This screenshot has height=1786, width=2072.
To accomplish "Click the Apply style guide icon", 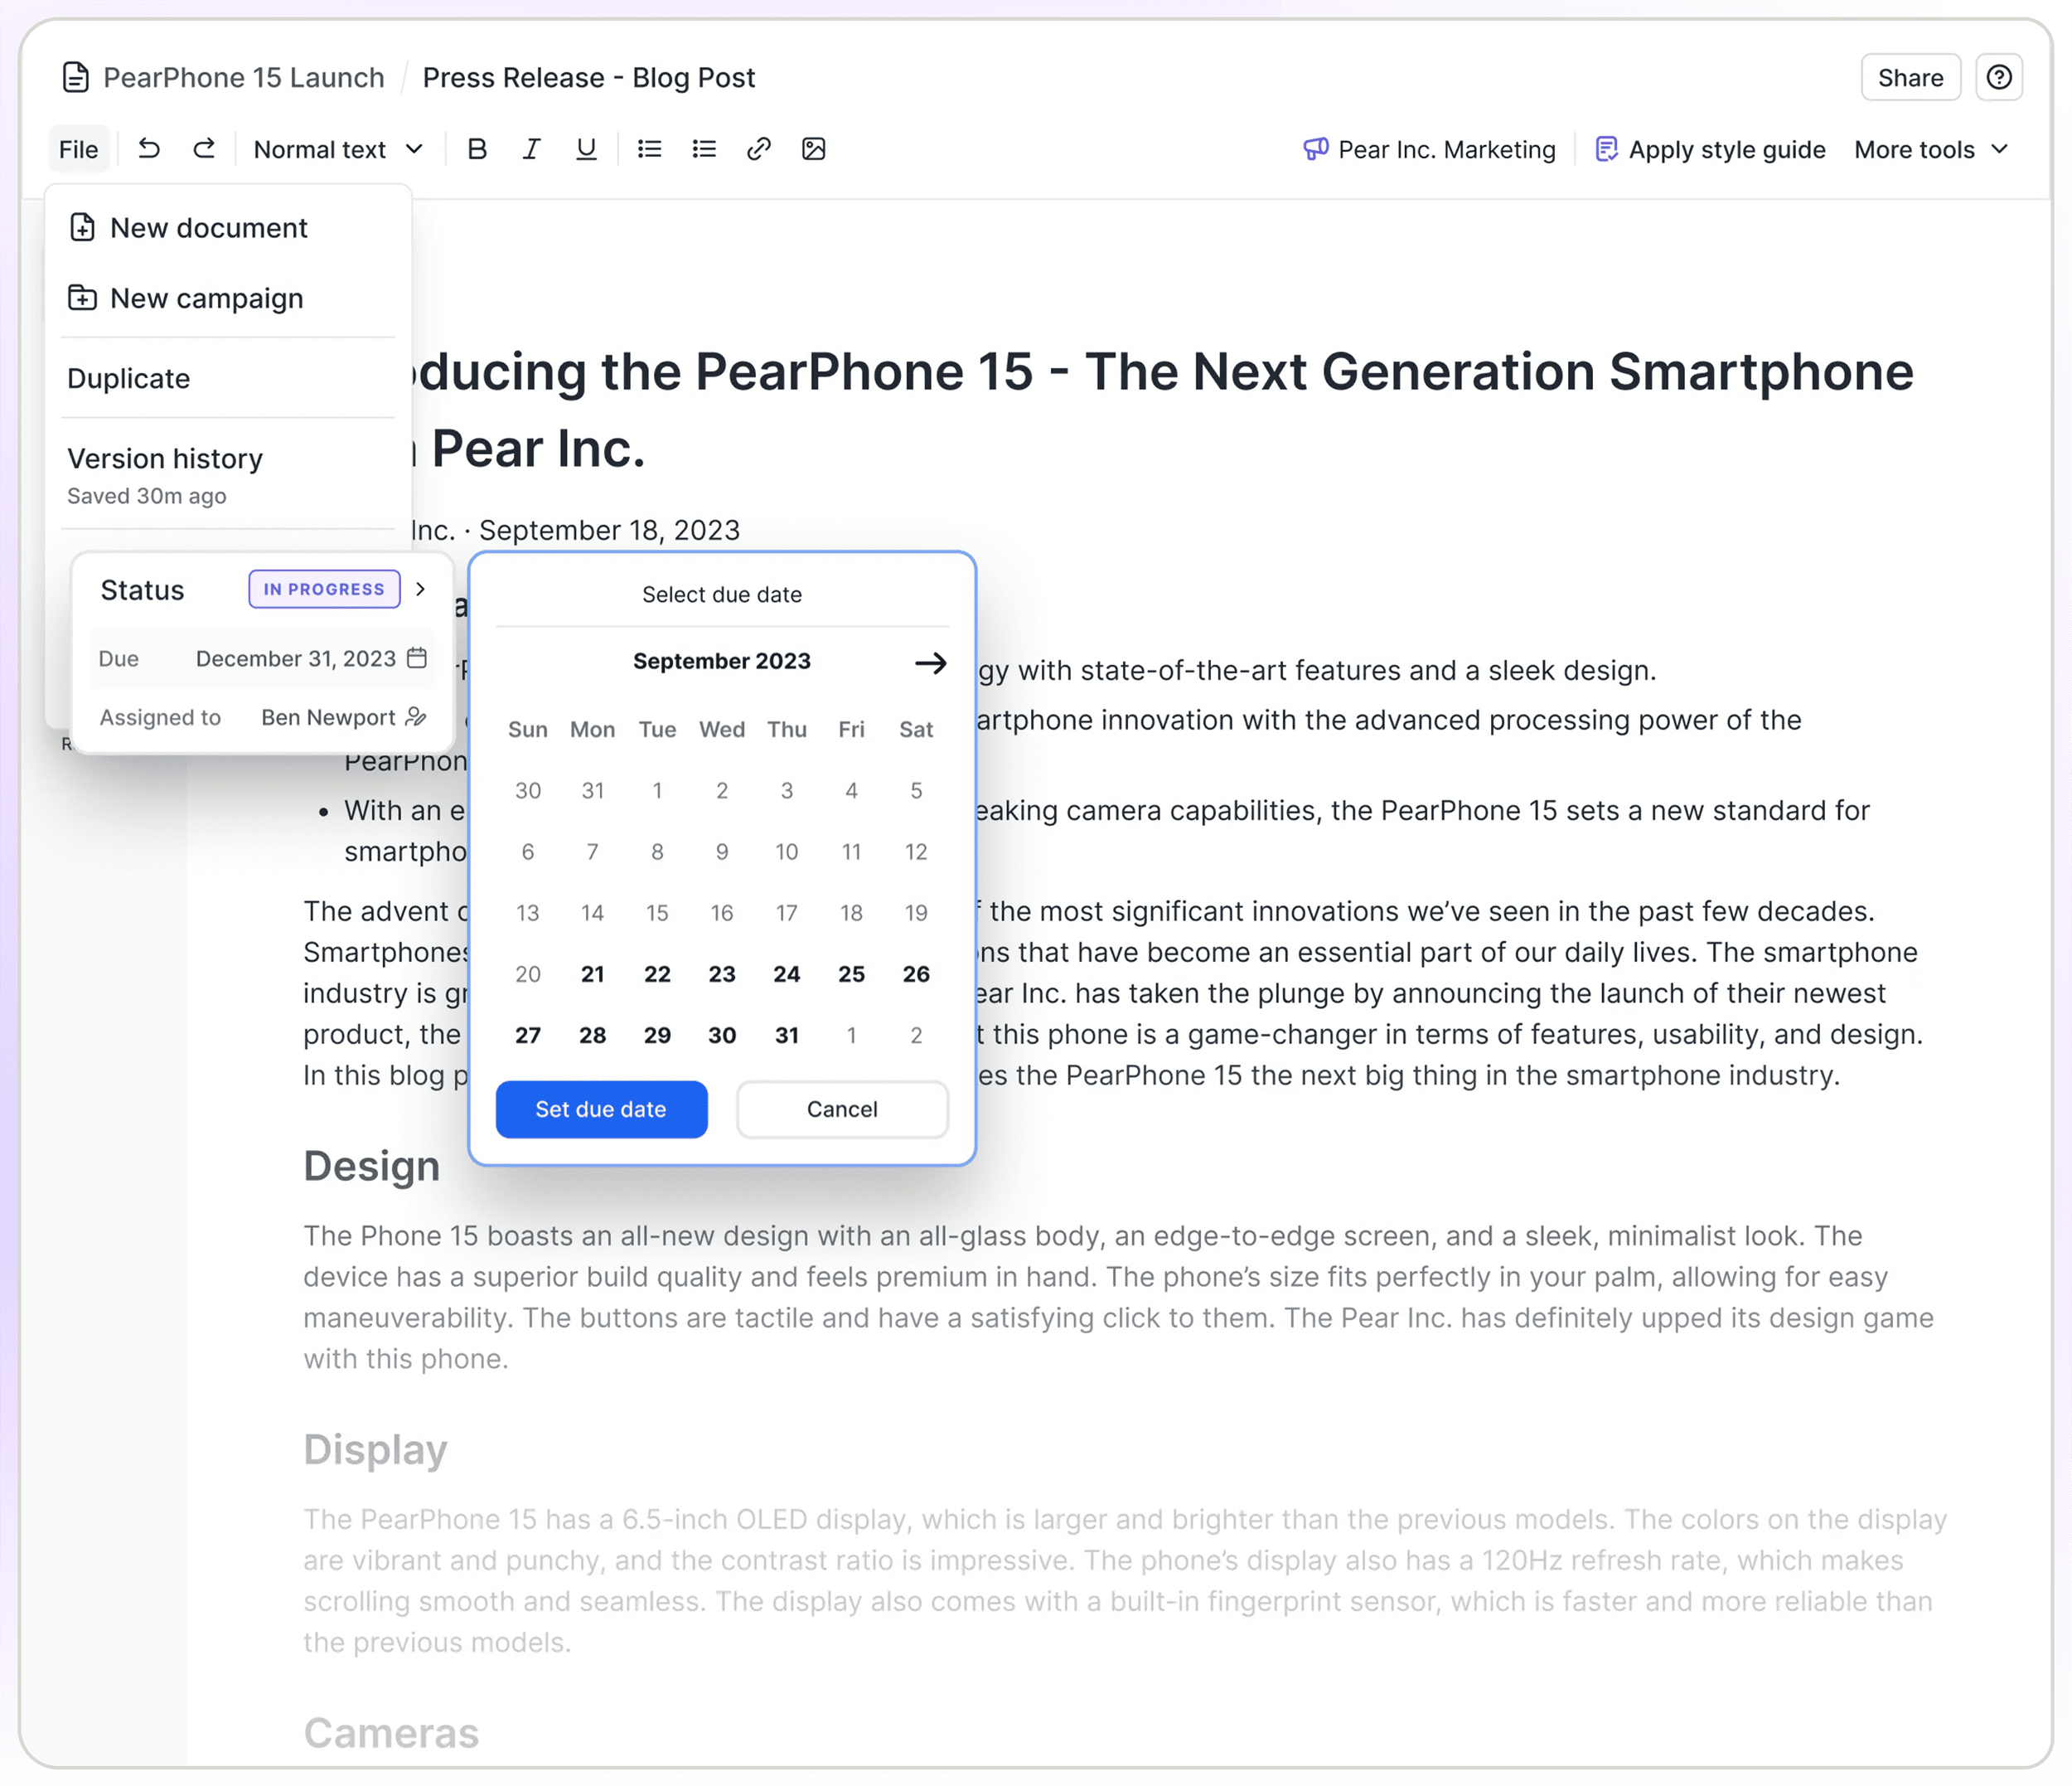I will tap(1604, 148).
